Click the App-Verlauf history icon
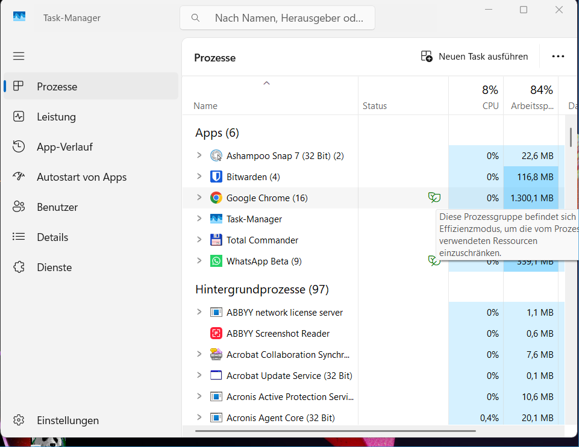This screenshot has width=579, height=447. click(19, 146)
